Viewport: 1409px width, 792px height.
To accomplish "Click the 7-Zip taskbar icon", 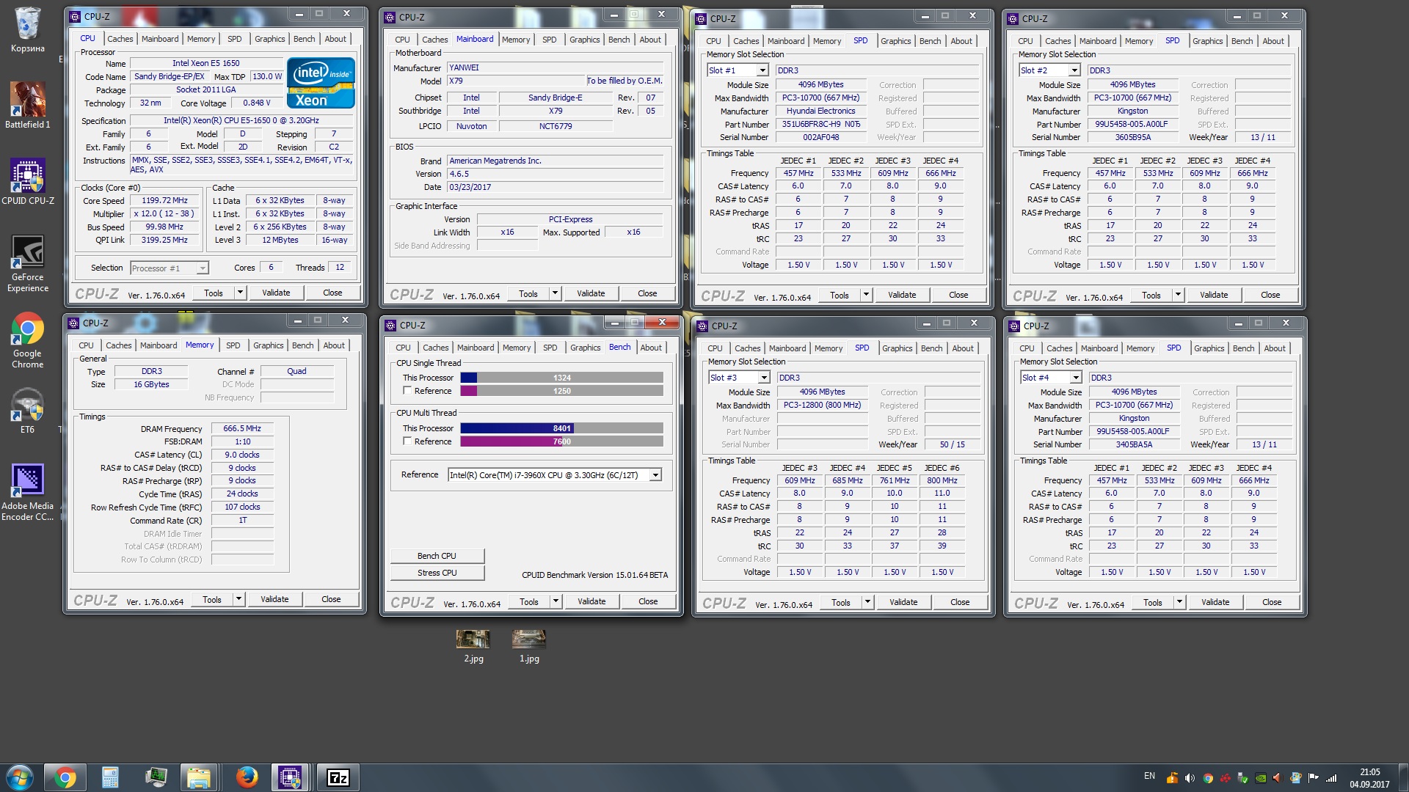I will tap(338, 777).
